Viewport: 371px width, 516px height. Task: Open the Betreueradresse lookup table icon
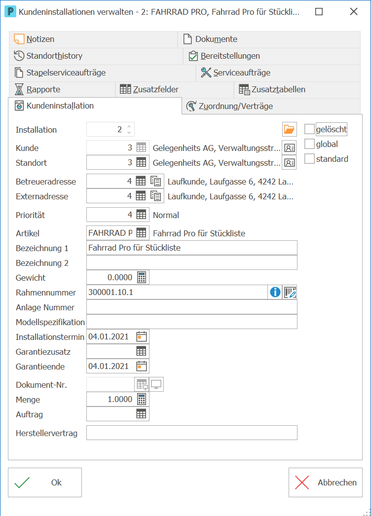[x=141, y=181]
